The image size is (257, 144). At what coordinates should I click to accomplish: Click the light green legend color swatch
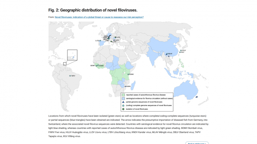(123, 95)
